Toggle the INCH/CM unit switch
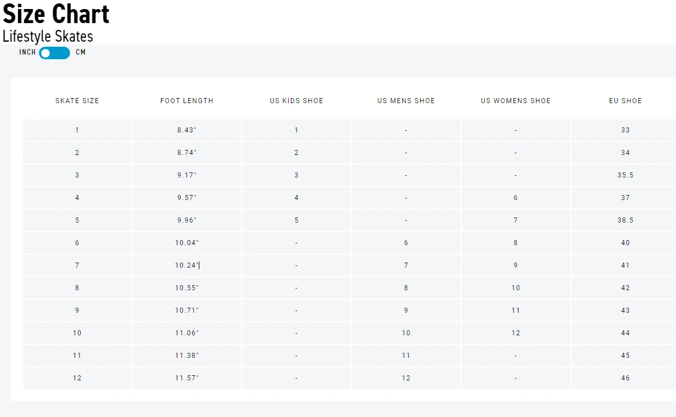The image size is (676, 417). pyautogui.click(x=54, y=53)
